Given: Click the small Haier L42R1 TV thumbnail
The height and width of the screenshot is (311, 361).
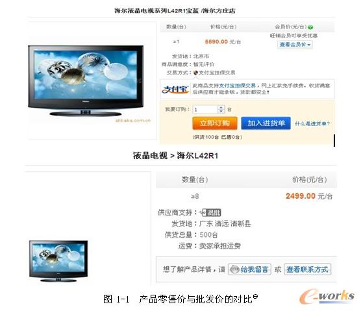Looking at the screenshot, I should coord(58,261).
